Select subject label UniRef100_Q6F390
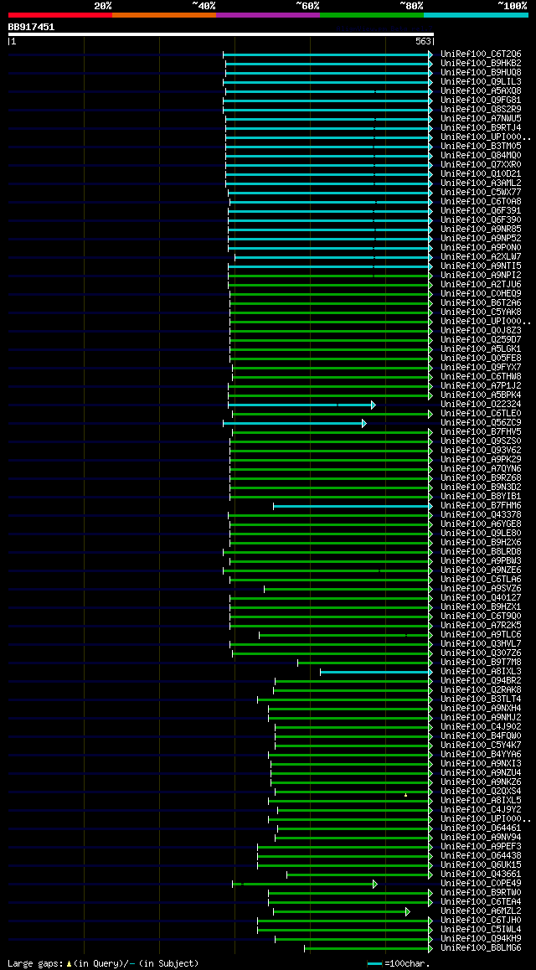This screenshot has width=536, height=970. (481, 220)
